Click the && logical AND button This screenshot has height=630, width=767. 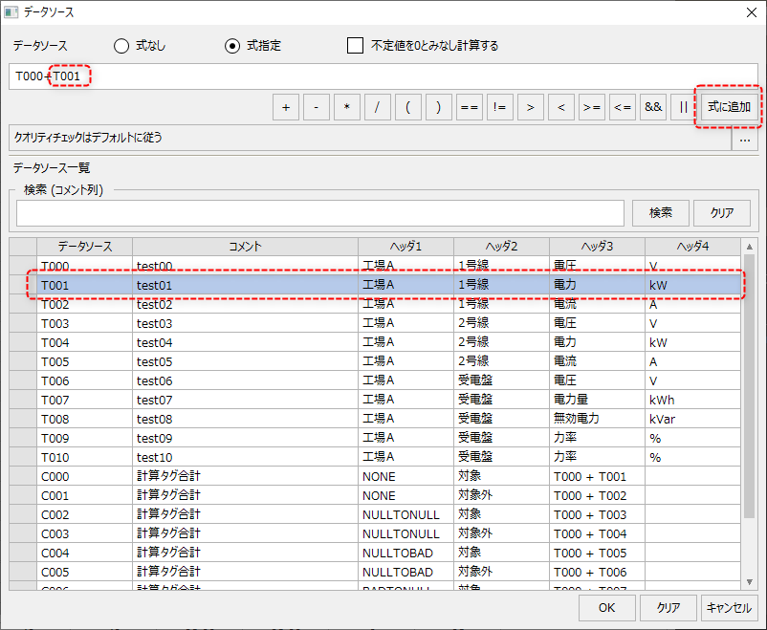(x=653, y=108)
